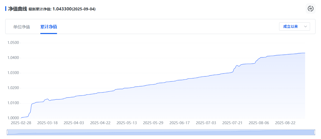Click the 2025-05-13 x-axis date label
Screen dimensions: 321x139
point(127,123)
